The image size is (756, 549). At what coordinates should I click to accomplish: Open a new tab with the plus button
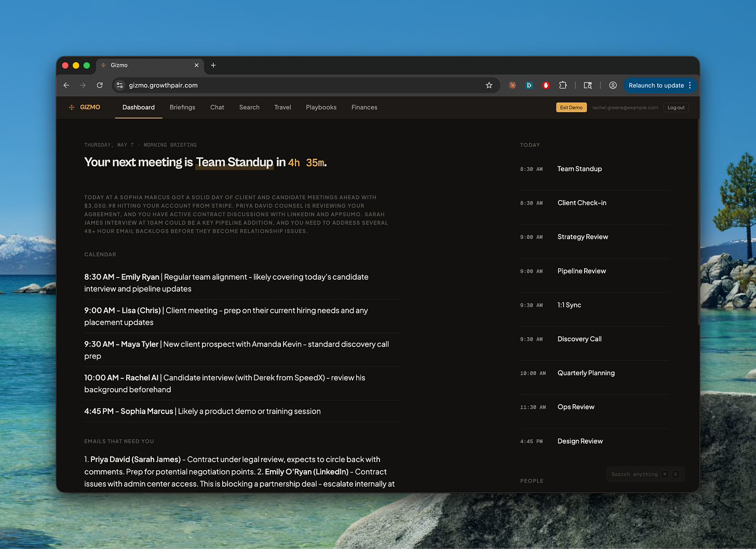coord(213,65)
